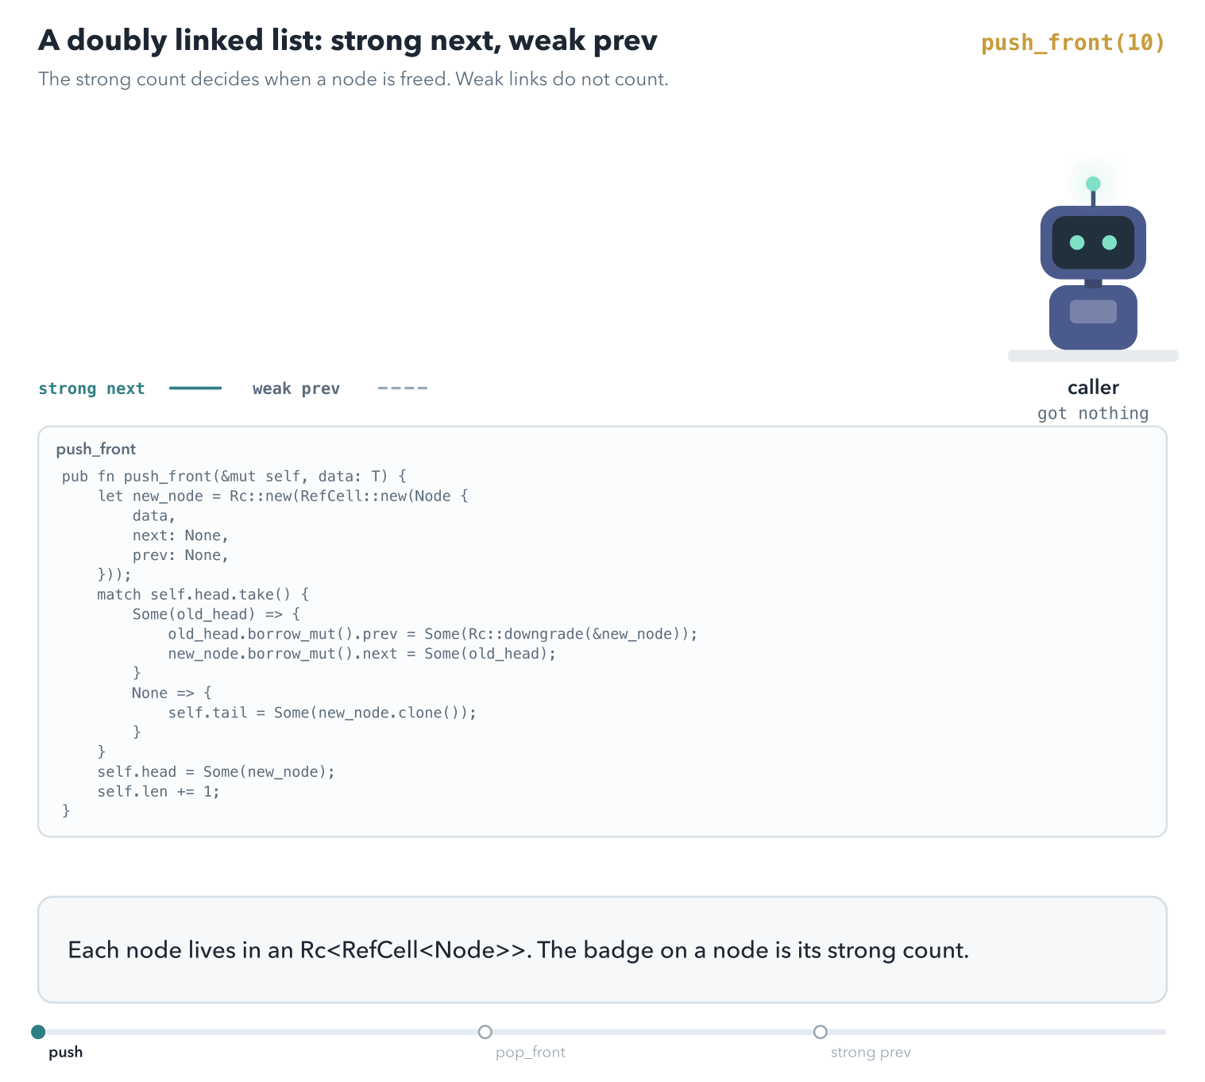Image resolution: width=1205 pixels, height=1082 pixels.
Task: Click the "push_front(10)" call label
Action: (x=1073, y=43)
